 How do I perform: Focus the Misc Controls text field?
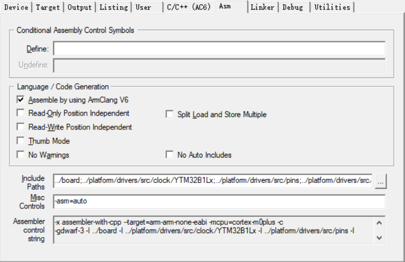coord(219,202)
